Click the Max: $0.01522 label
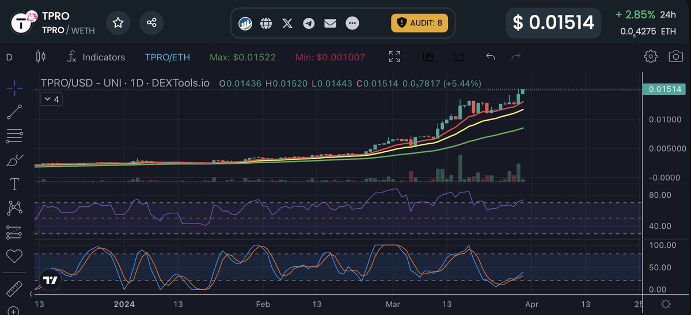 (x=242, y=57)
